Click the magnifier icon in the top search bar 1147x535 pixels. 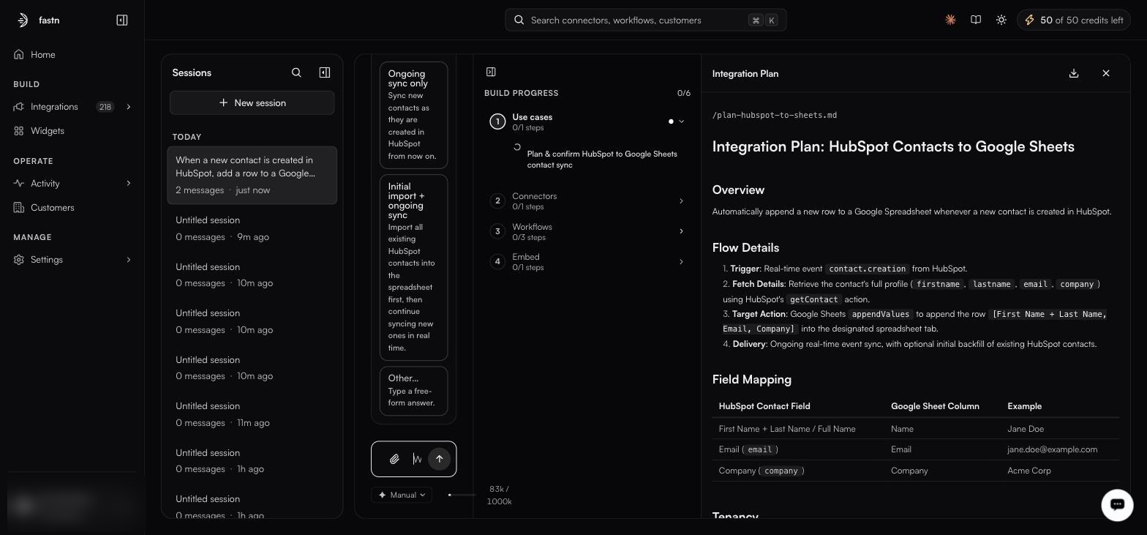coord(519,20)
